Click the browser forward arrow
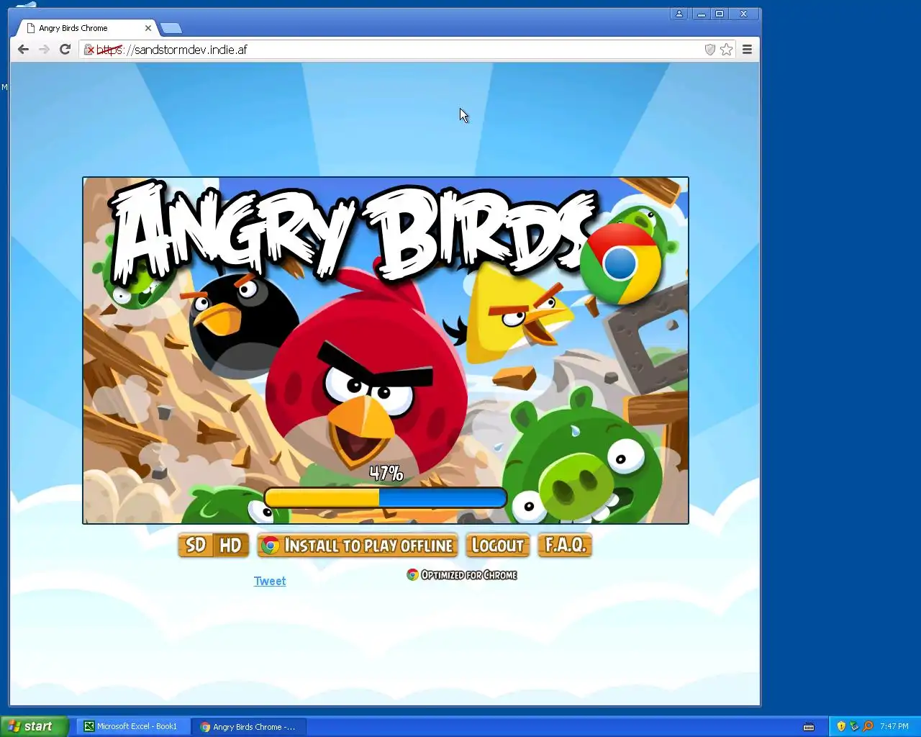Image resolution: width=921 pixels, height=737 pixels. (44, 49)
